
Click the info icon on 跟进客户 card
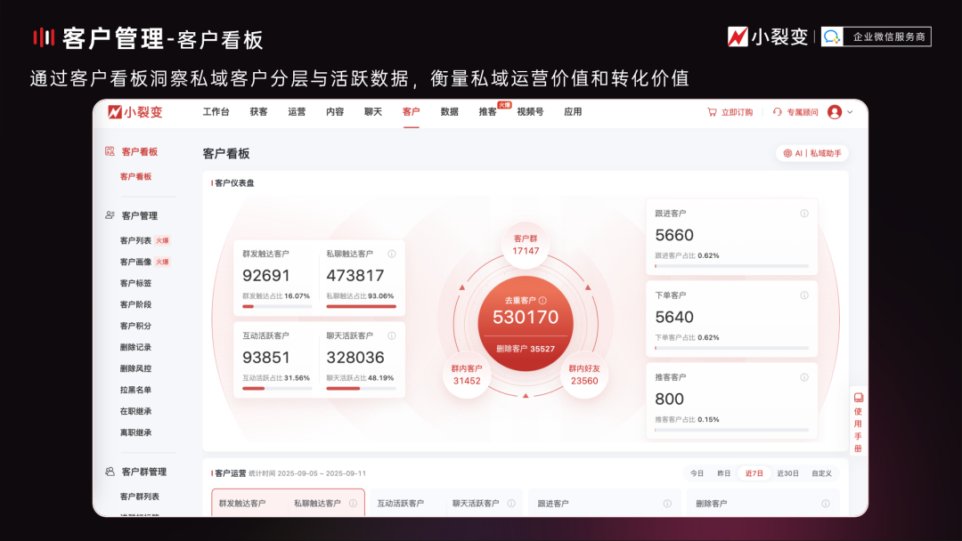click(x=804, y=213)
